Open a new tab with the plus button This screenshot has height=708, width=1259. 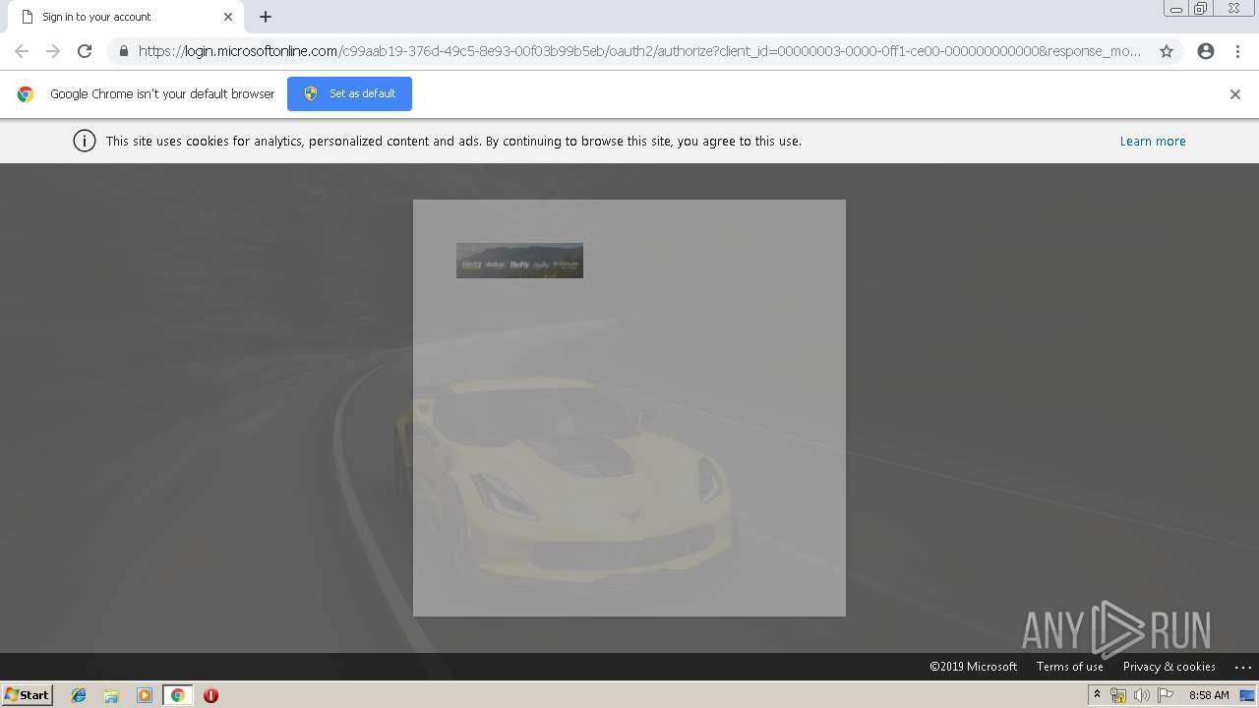(266, 17)
